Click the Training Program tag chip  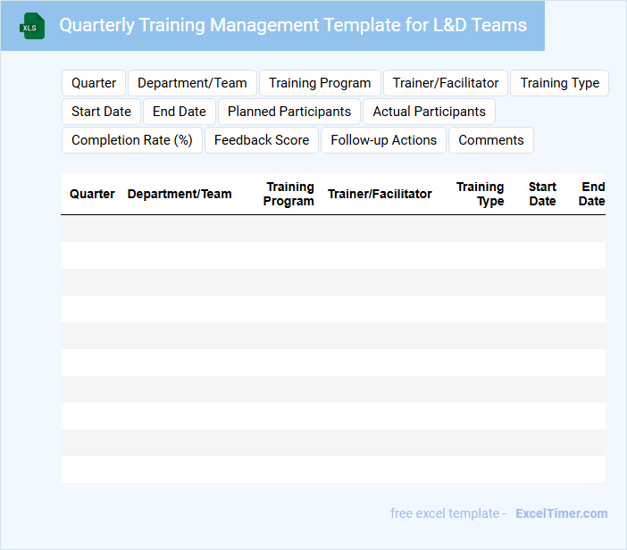pyautogui.click(x=320, y=83)
